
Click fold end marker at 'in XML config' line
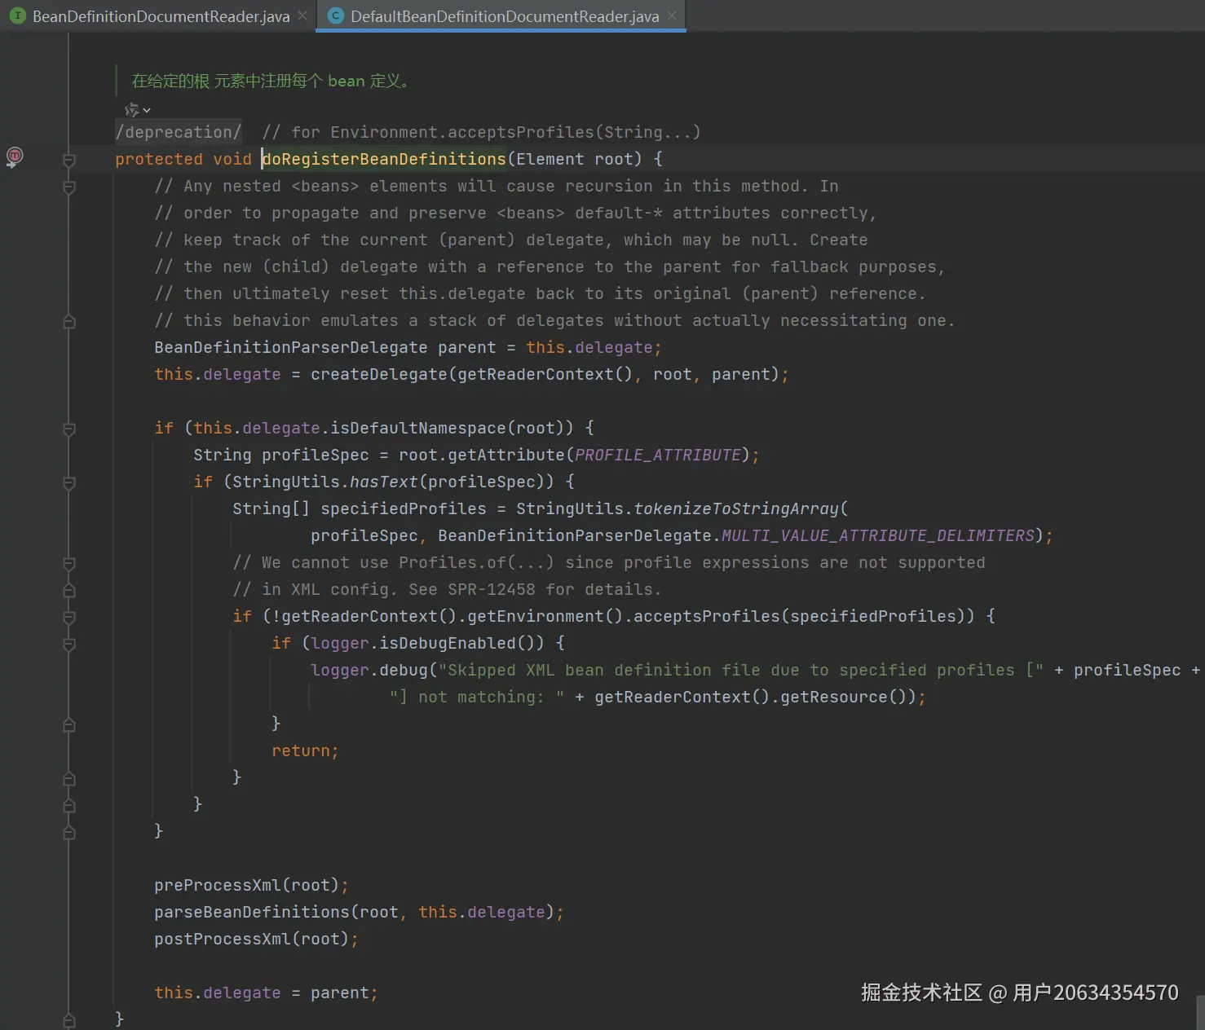coord(69,590)
